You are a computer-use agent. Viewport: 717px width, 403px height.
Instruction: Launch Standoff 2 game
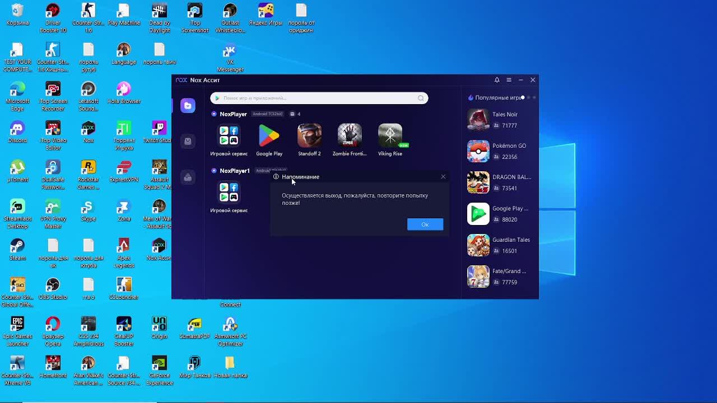coord(309,140)
